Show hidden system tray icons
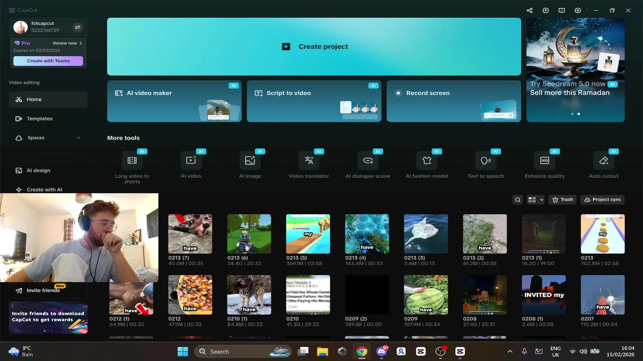The width and height of the screenshot is (643, 361). tap(510, 351)
